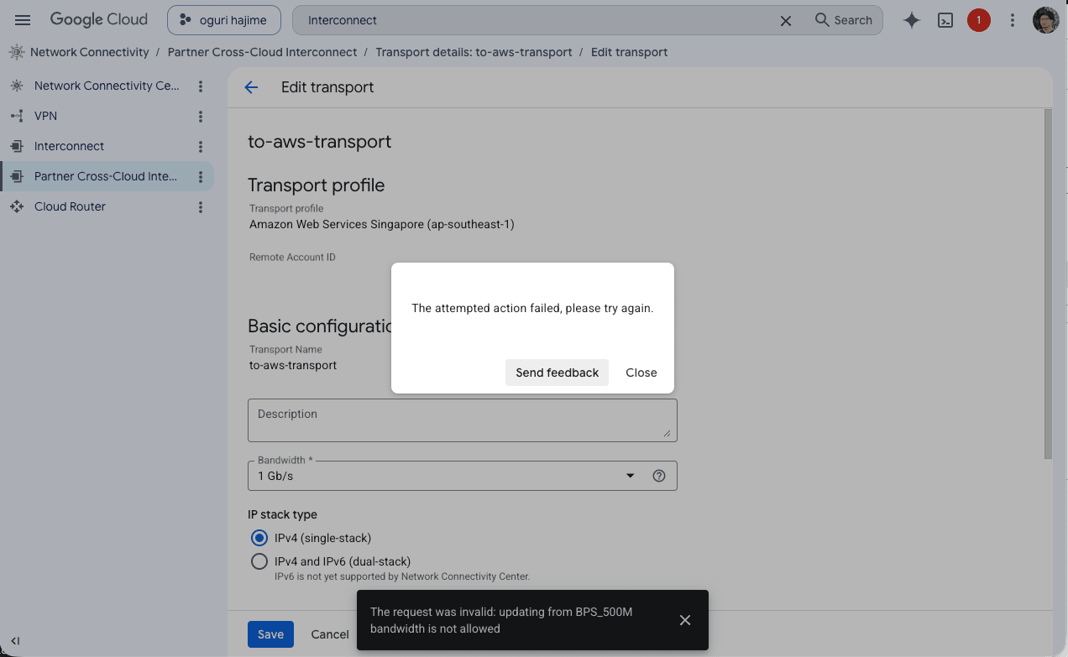Open Network Connectivity Center in sidebar
Screen dimensions: 1068x657
tap(107, 86)
